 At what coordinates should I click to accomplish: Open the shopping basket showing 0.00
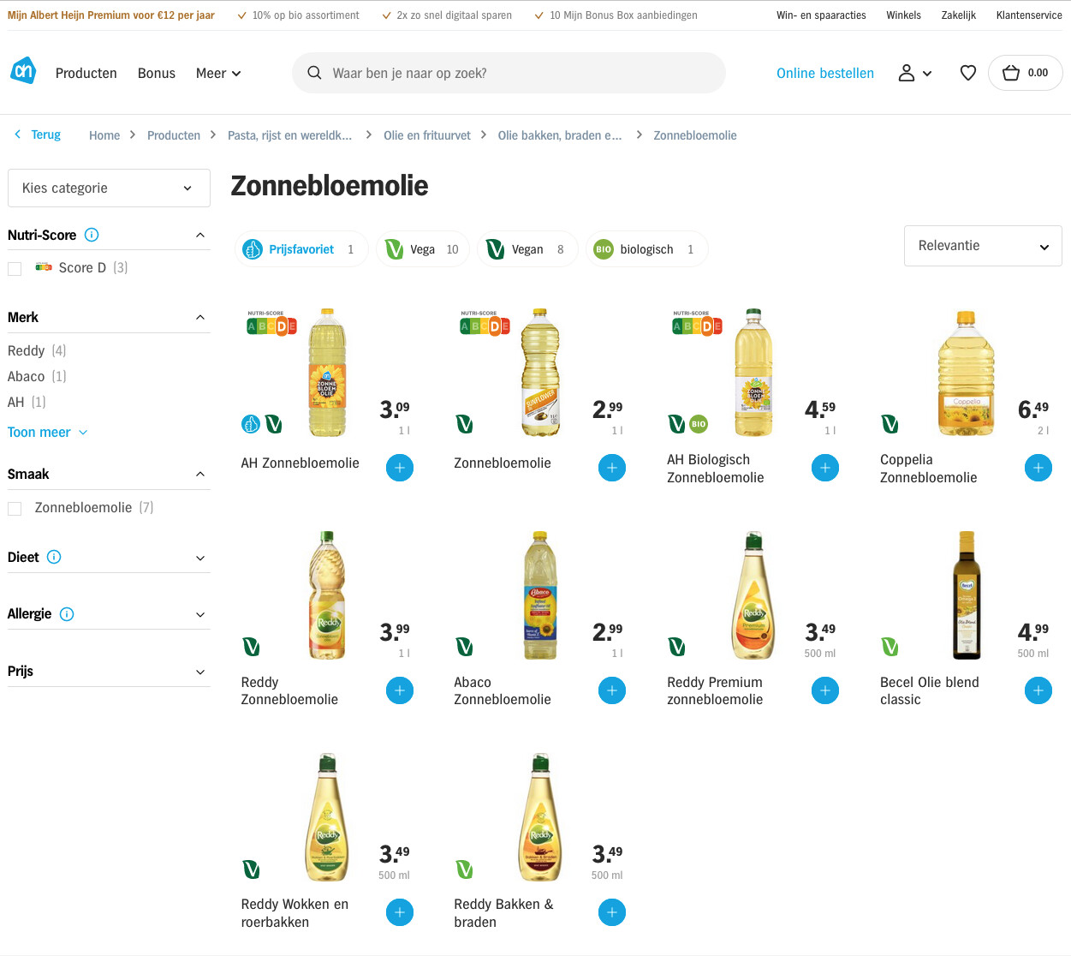1025,73
